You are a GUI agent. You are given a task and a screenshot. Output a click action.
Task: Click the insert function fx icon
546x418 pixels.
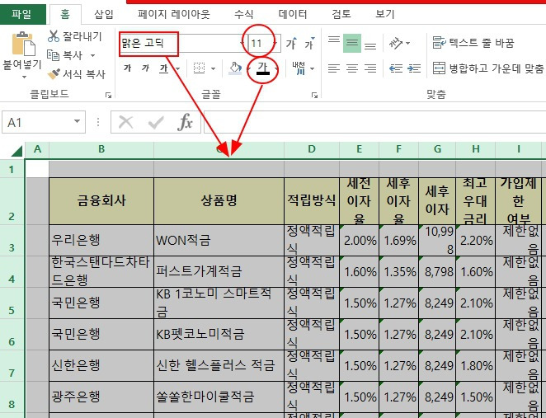[x=185, y=122]
